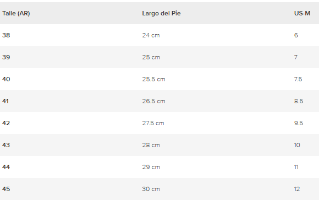Screen dimensions: 319x201
Task: Click the Largo del Pie column header
Action: pyautogui.click(x=161, y=13)
